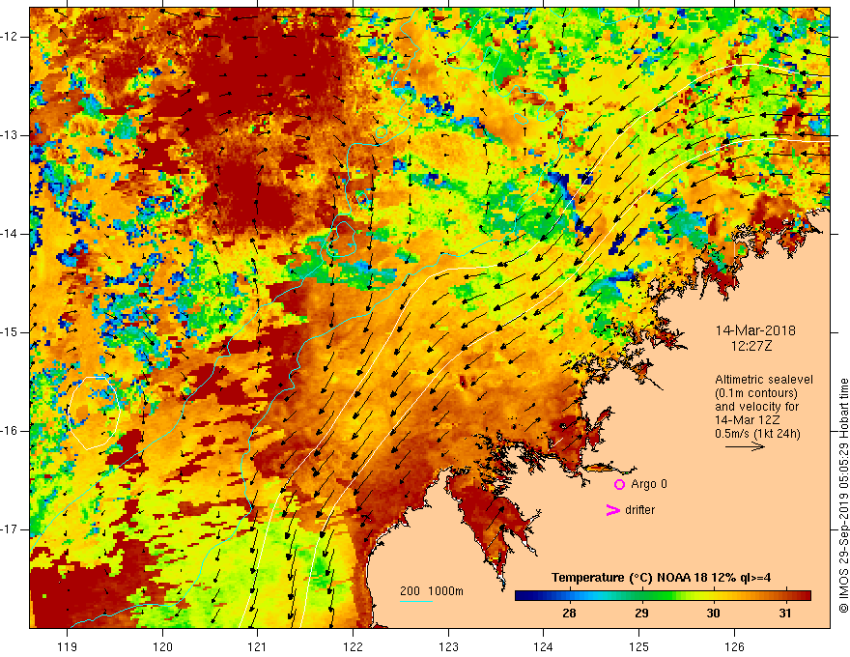Click the colorbar value 29
This screenshot has height=657, width=850.
coord(641,614)
